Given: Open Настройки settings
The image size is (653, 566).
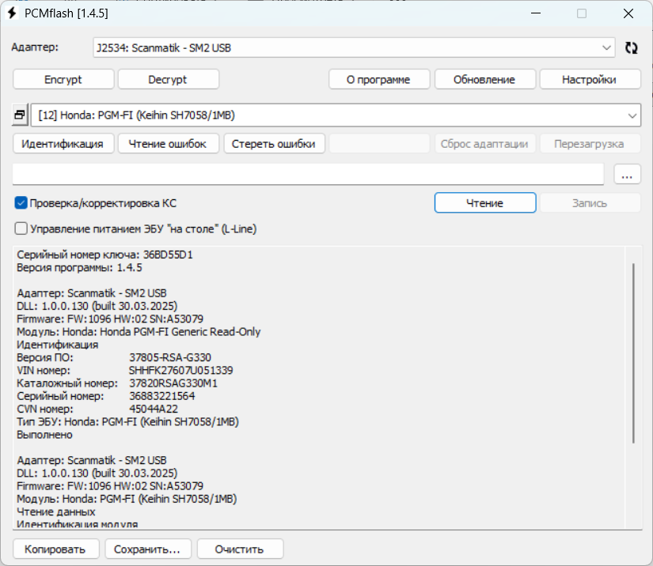Looking at the screenshot, I should [x=590, y=79].
